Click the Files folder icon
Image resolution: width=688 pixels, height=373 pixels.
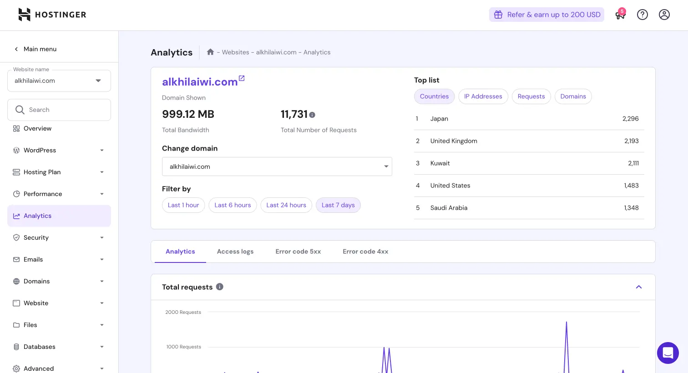(x=16, y=325)
